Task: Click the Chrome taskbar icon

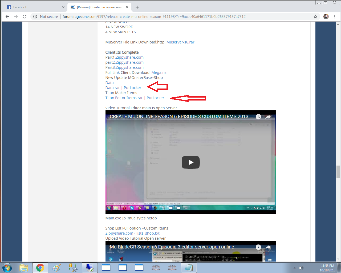Action: click(x=40, y=268)
